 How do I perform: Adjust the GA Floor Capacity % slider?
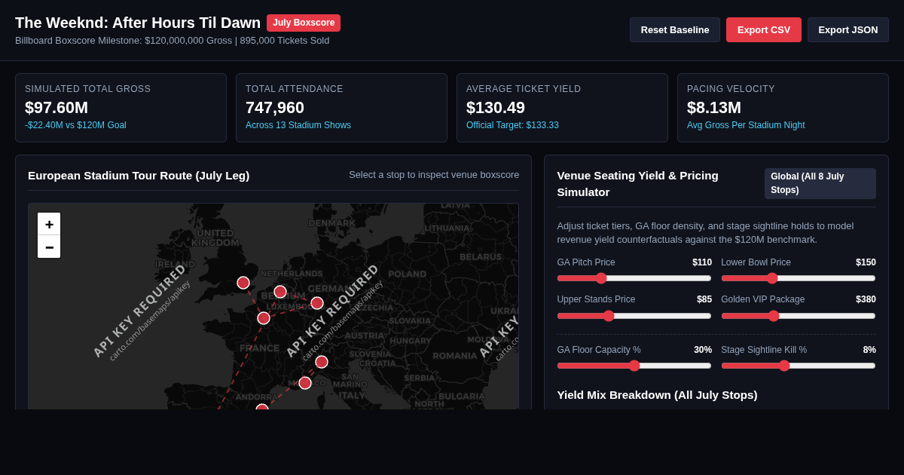[634, 366]
